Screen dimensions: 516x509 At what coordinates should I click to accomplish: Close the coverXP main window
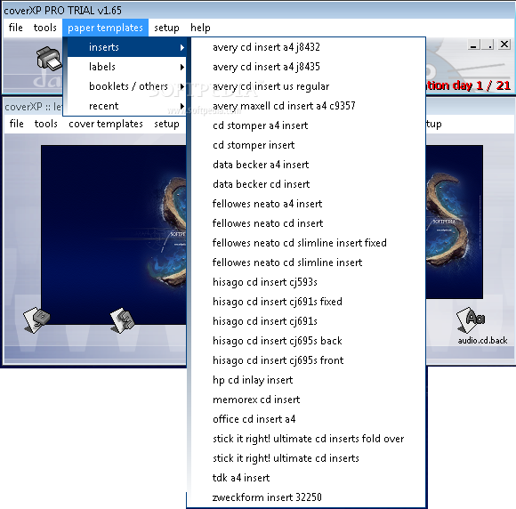click(504, 44)
